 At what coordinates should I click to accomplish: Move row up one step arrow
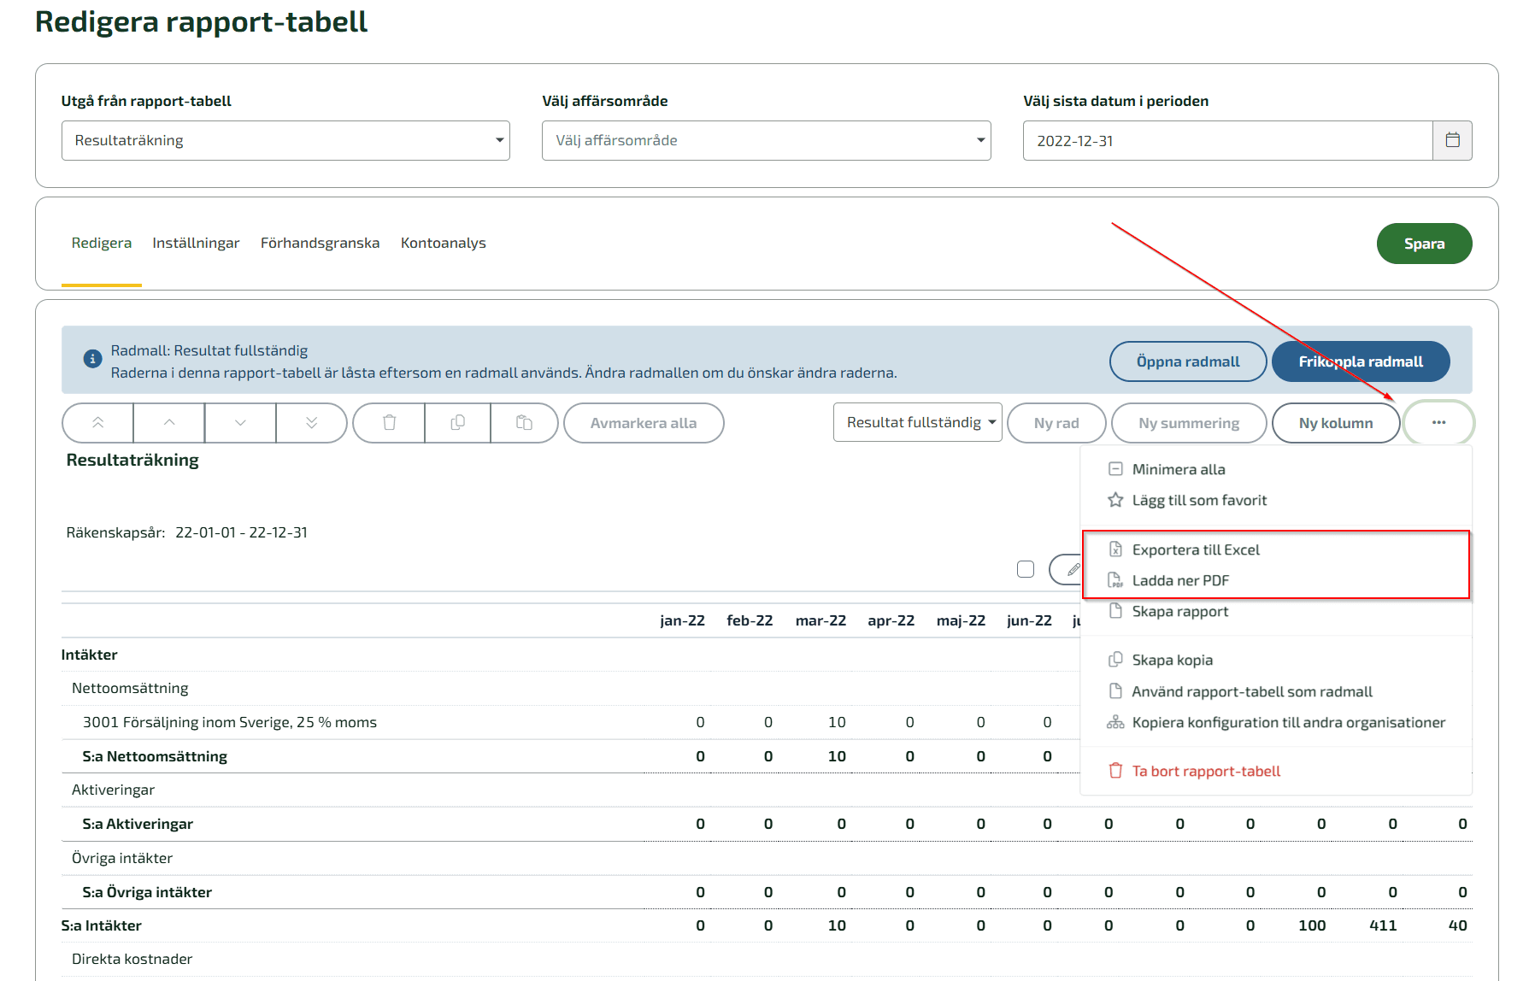pyautogui.click(x=169, y=423)
